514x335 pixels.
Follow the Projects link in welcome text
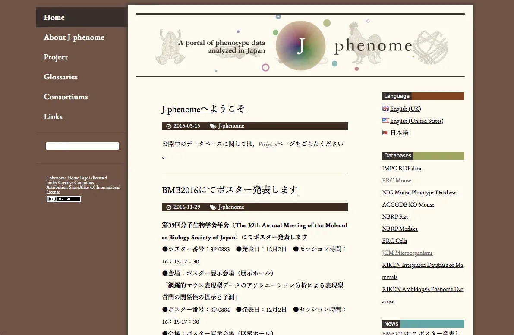pyautogui.click(x=268, y=144)
